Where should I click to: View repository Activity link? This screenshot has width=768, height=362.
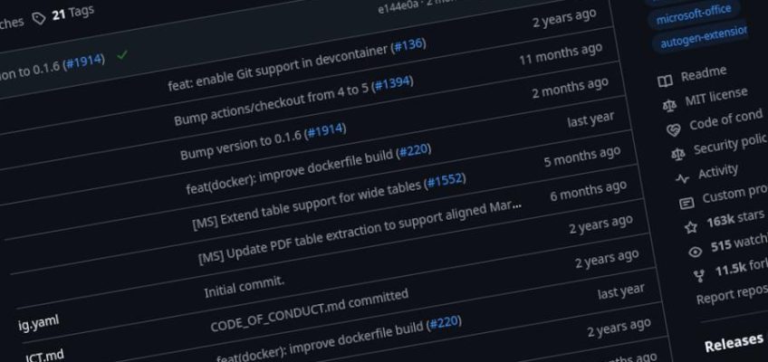pos(718,172)
